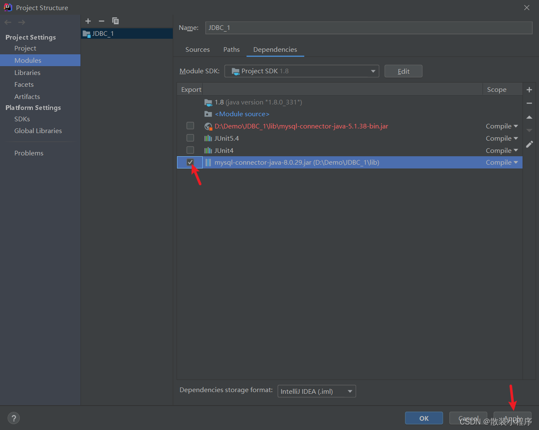Viewport: 539px width, 430px height.
Task: Click the module Name input field
Action: [x=369, y=28]
